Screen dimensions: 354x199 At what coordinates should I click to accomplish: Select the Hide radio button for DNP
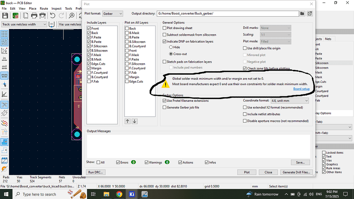171,47
